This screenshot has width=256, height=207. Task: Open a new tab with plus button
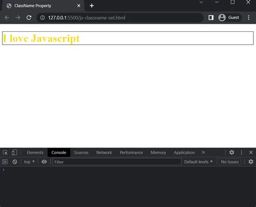92,6
